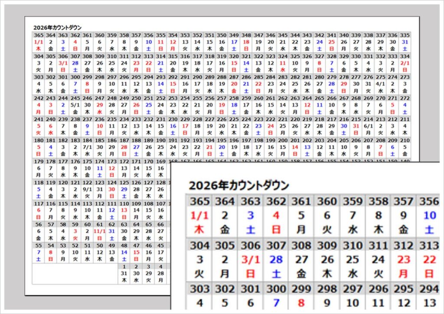Image resolution: width=444 pixels, height=314 pixels.
Task: Select the red 1/1 木 in the zoomed inset
Action: point(199,216)
